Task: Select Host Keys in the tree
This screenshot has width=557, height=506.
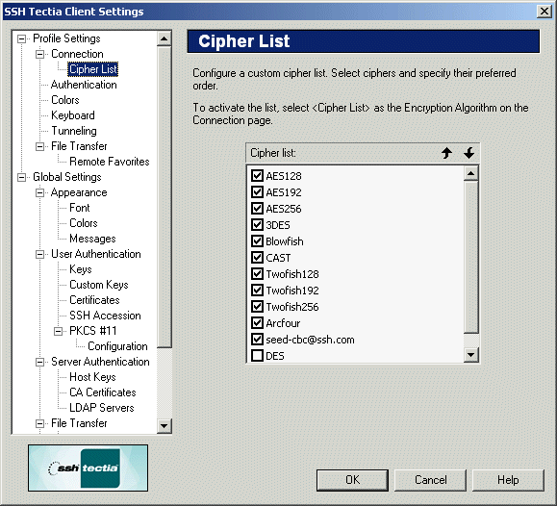Action: coord(92,377)
